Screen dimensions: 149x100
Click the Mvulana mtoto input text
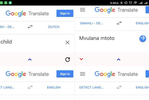pyautogui.click(x=97, y=38)
